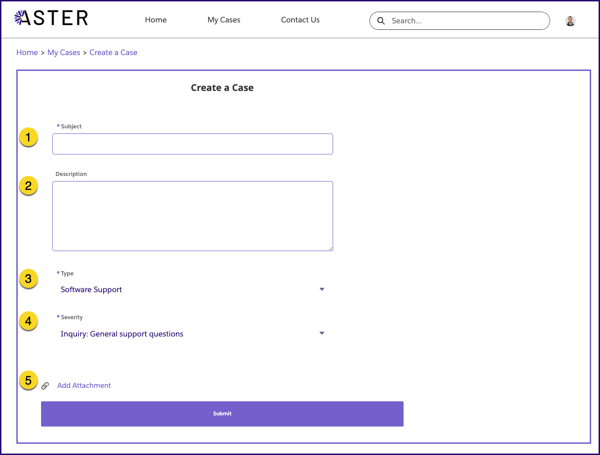Focus the Subject input field
The image size is (600, 455).
pyautogui.click(x=193, y=144)
